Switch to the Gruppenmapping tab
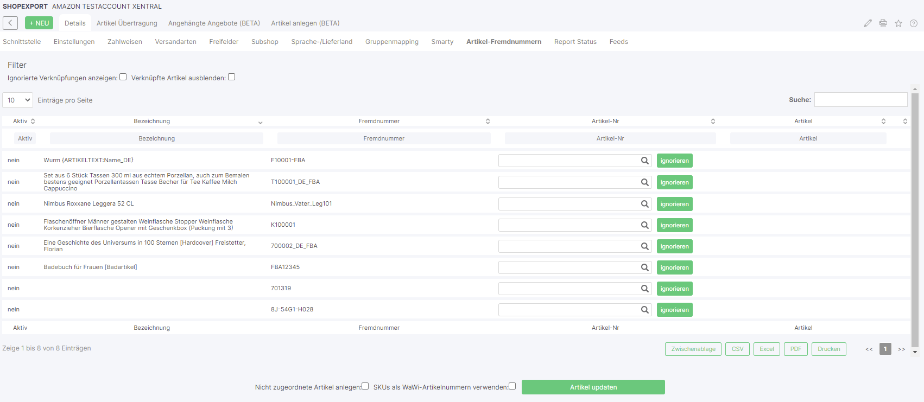This screenshot has height=402, width=924. coord(391,42)
